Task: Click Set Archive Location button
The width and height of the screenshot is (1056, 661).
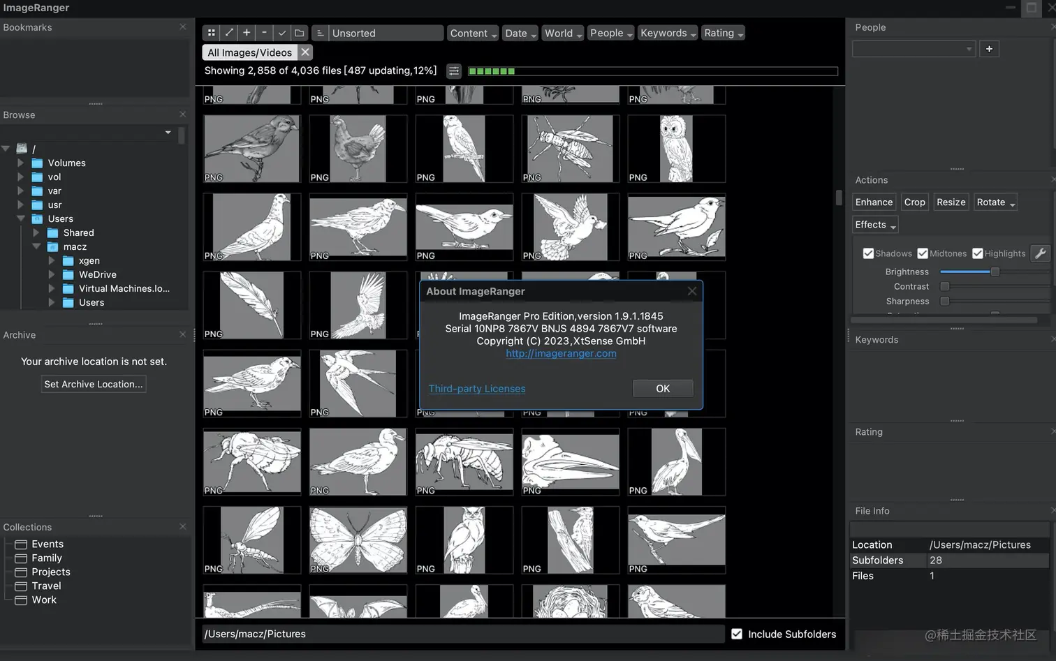Action: [94, 384]
